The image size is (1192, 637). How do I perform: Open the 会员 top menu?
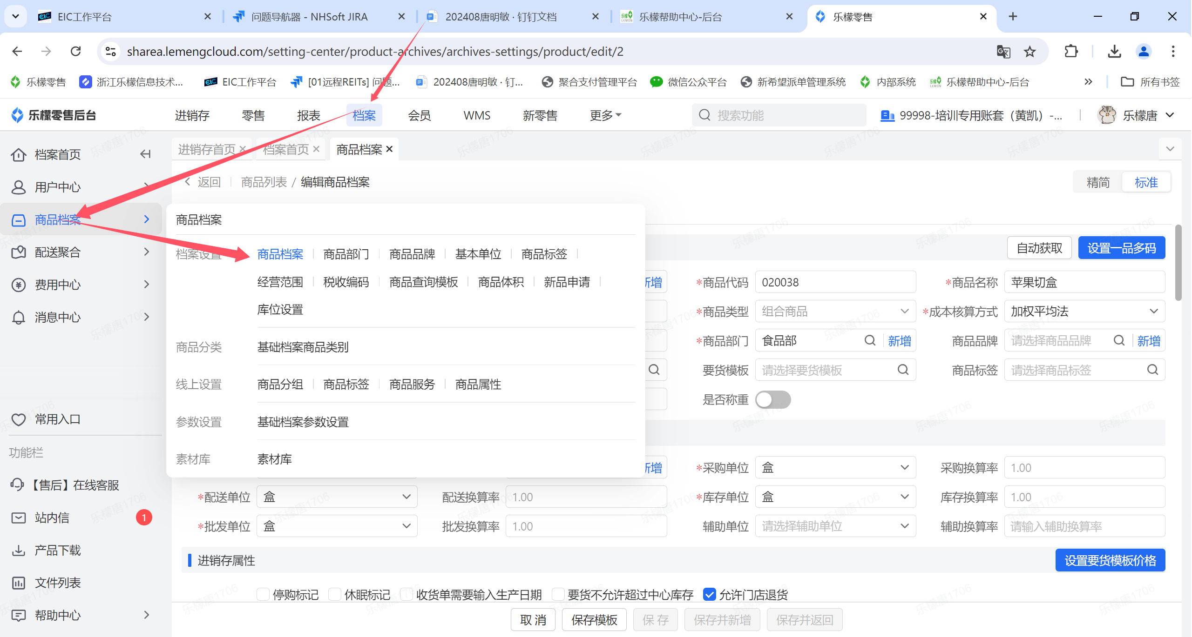point(420,115)
